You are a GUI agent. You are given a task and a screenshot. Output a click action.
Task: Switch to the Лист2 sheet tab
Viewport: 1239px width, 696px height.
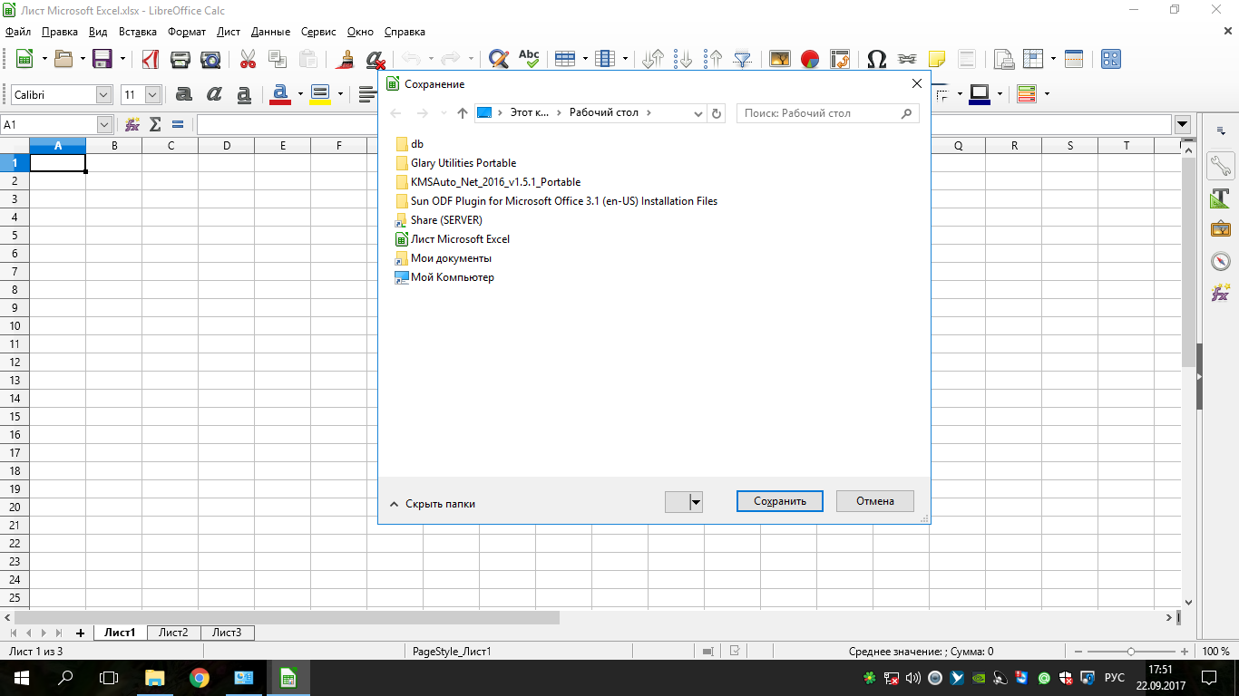click(173, 633)
